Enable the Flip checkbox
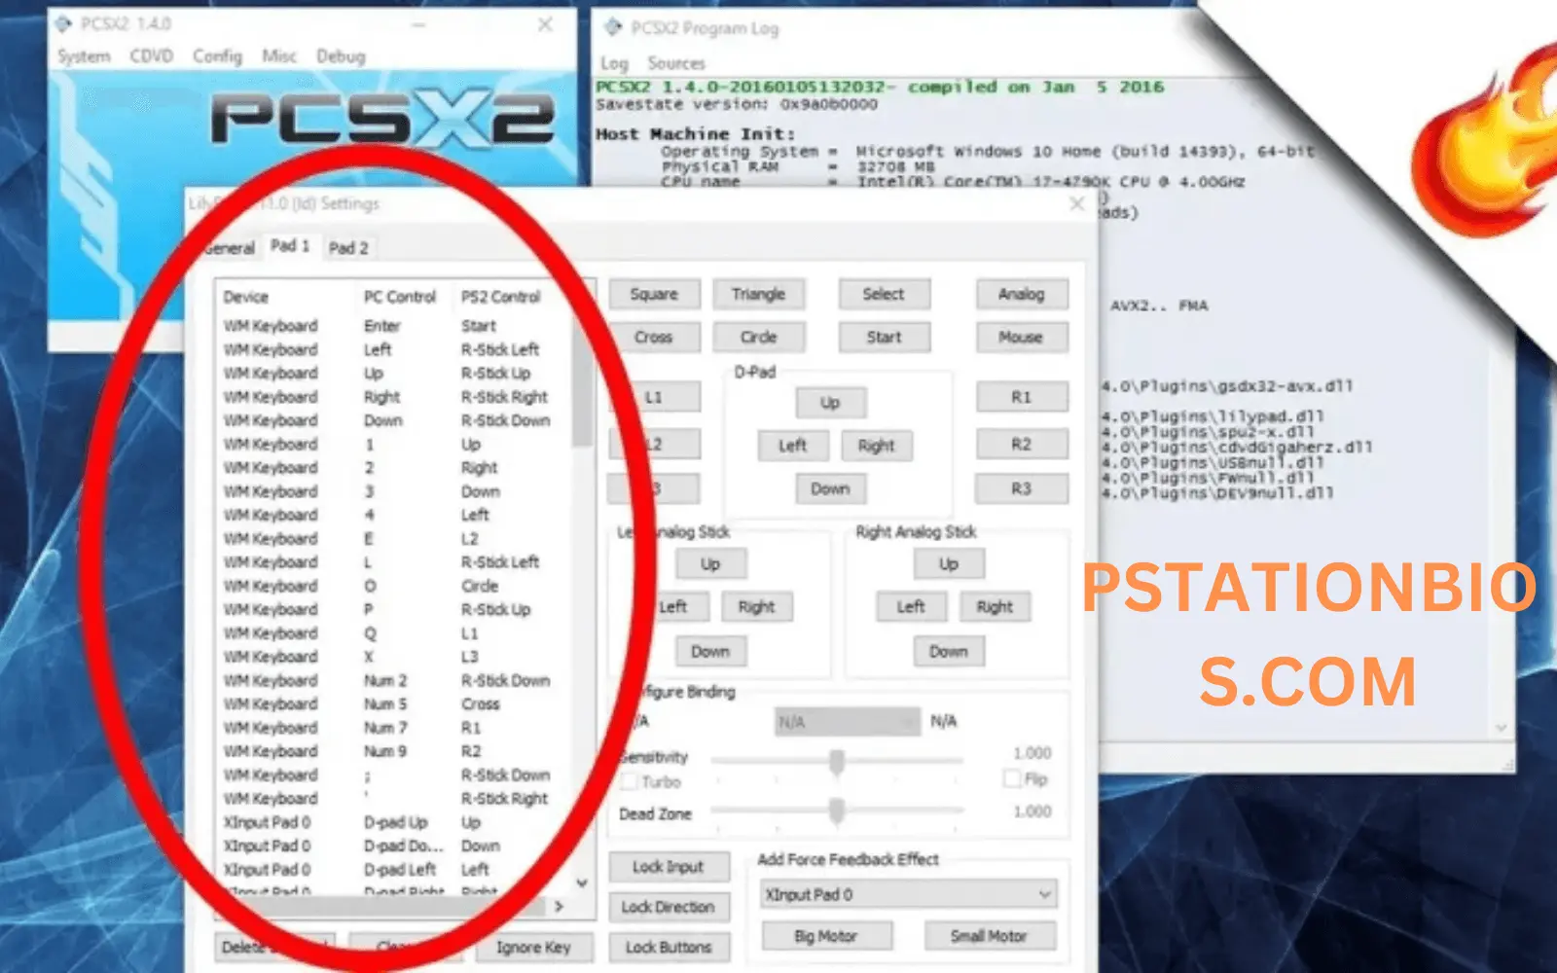1557x973 pixels. tap(1012, 778)
